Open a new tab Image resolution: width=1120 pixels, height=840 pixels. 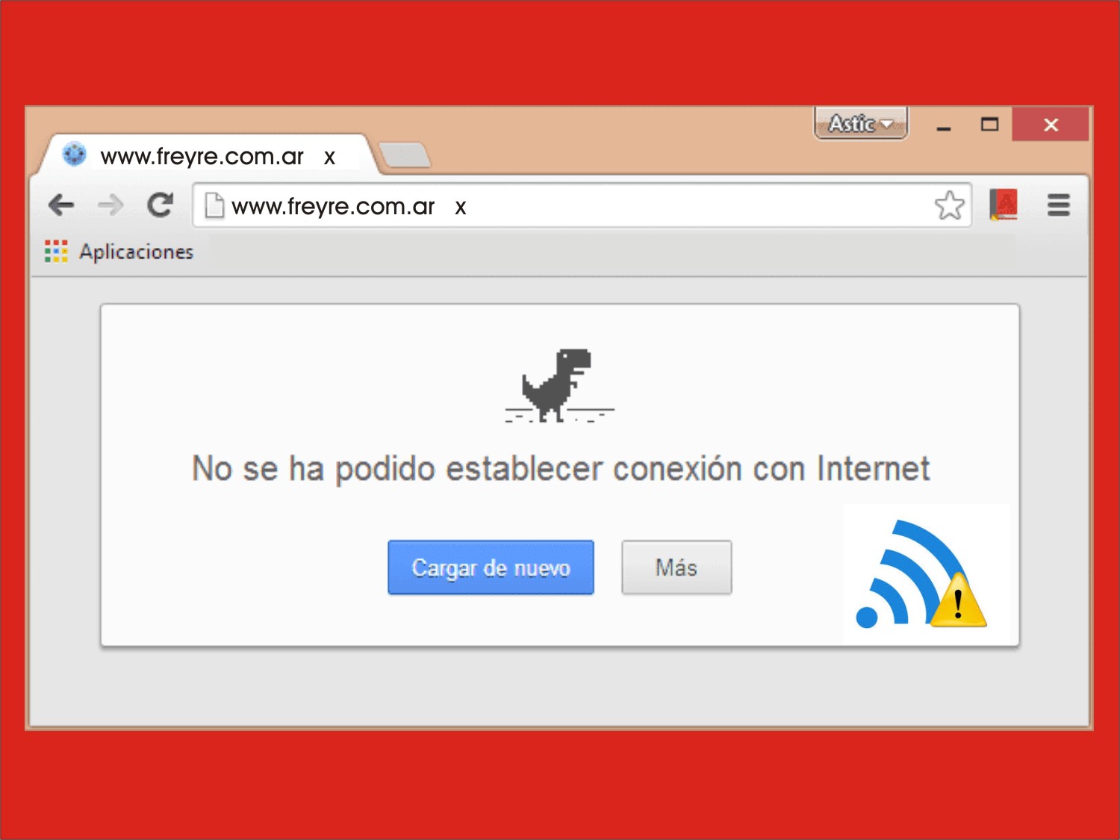[x=405, y=155]
